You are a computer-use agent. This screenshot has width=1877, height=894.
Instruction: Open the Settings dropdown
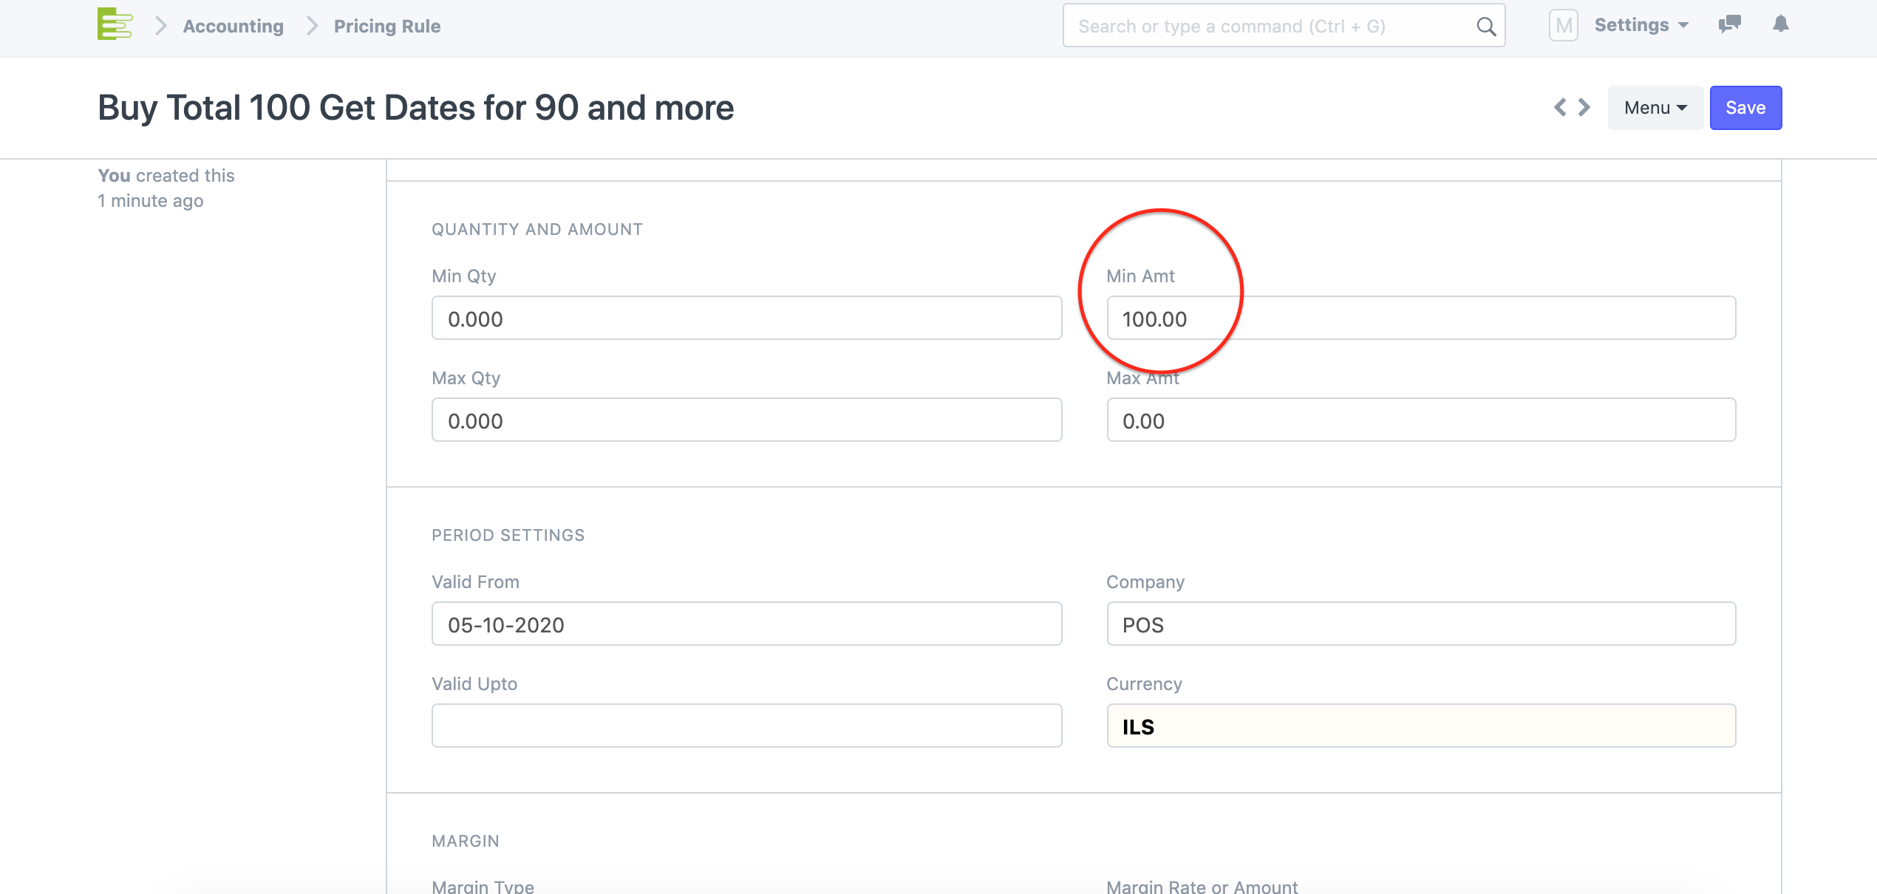point(1641,25)
